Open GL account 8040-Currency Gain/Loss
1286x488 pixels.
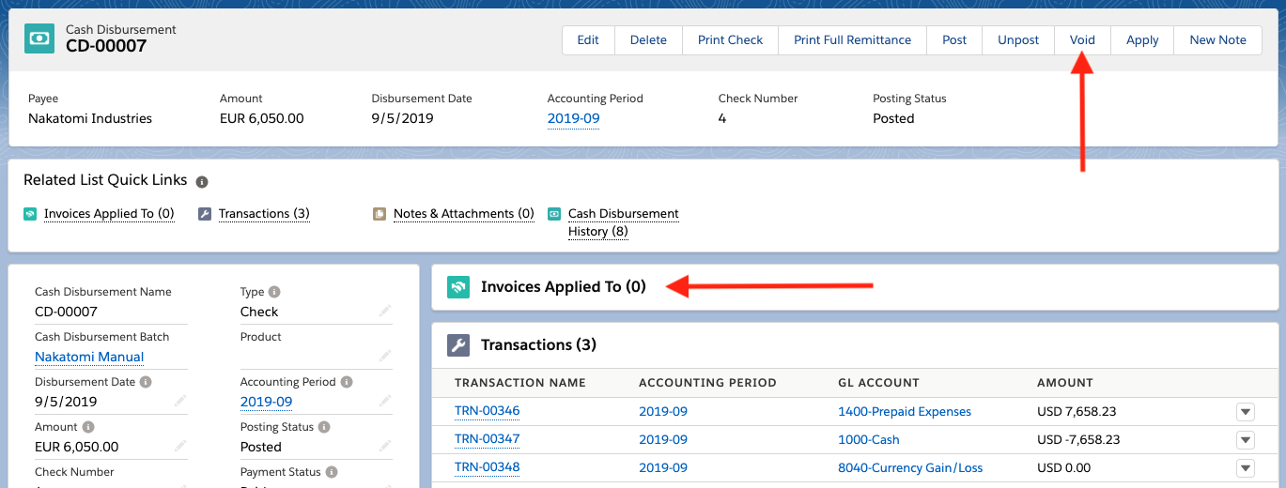point(910,468)
